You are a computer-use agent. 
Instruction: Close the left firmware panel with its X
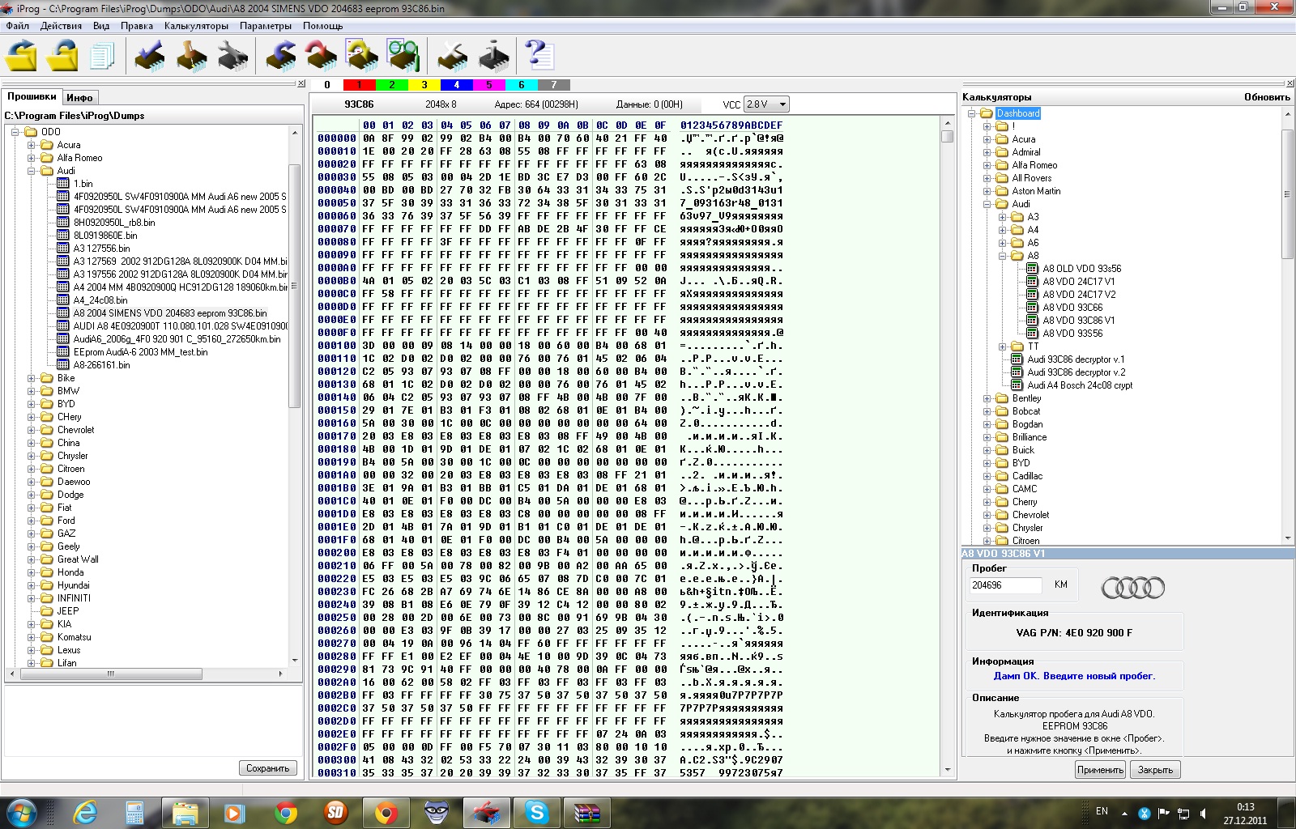click(x=301, y=83)
